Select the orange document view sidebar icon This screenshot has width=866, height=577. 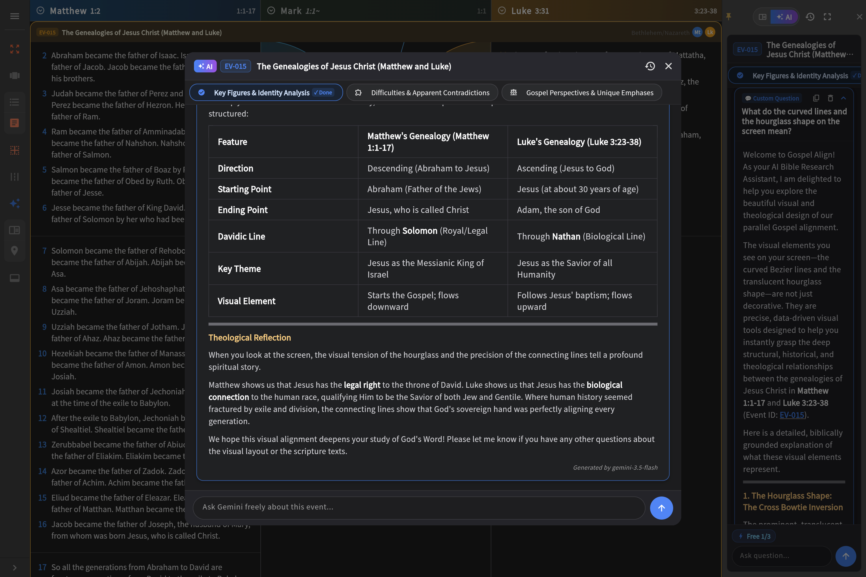pyautogui.click(x=15, y=123)
